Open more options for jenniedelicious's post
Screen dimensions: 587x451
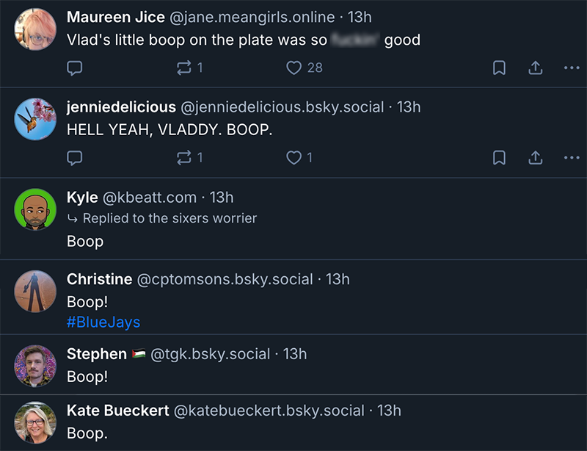(x=572, y=158)
